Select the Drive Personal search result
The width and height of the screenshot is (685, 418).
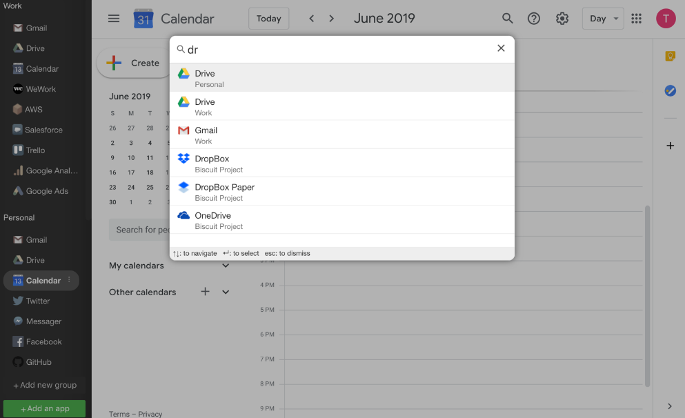click(x=342, y=78)
